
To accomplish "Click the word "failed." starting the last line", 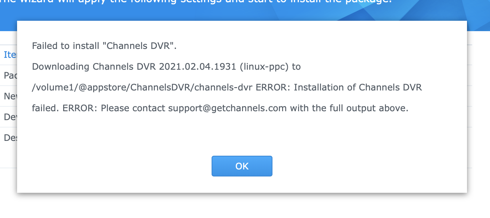I will click(46, 109).
